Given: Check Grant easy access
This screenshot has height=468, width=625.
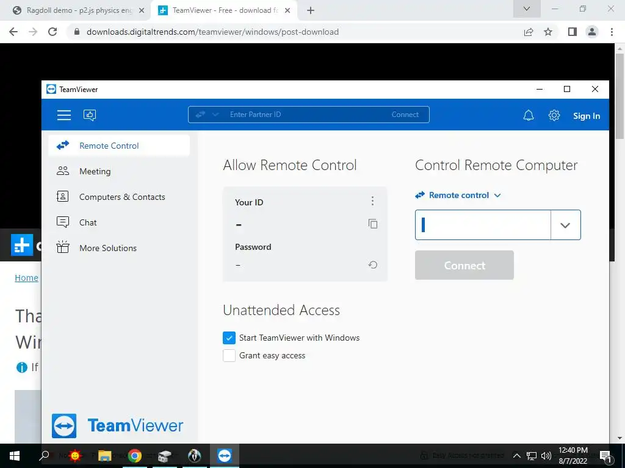Looking at the screenshot, I should pyautogui.click(x=229, y=355).
